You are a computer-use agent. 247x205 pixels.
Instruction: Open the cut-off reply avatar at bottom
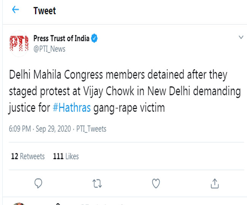coord(18,204)
